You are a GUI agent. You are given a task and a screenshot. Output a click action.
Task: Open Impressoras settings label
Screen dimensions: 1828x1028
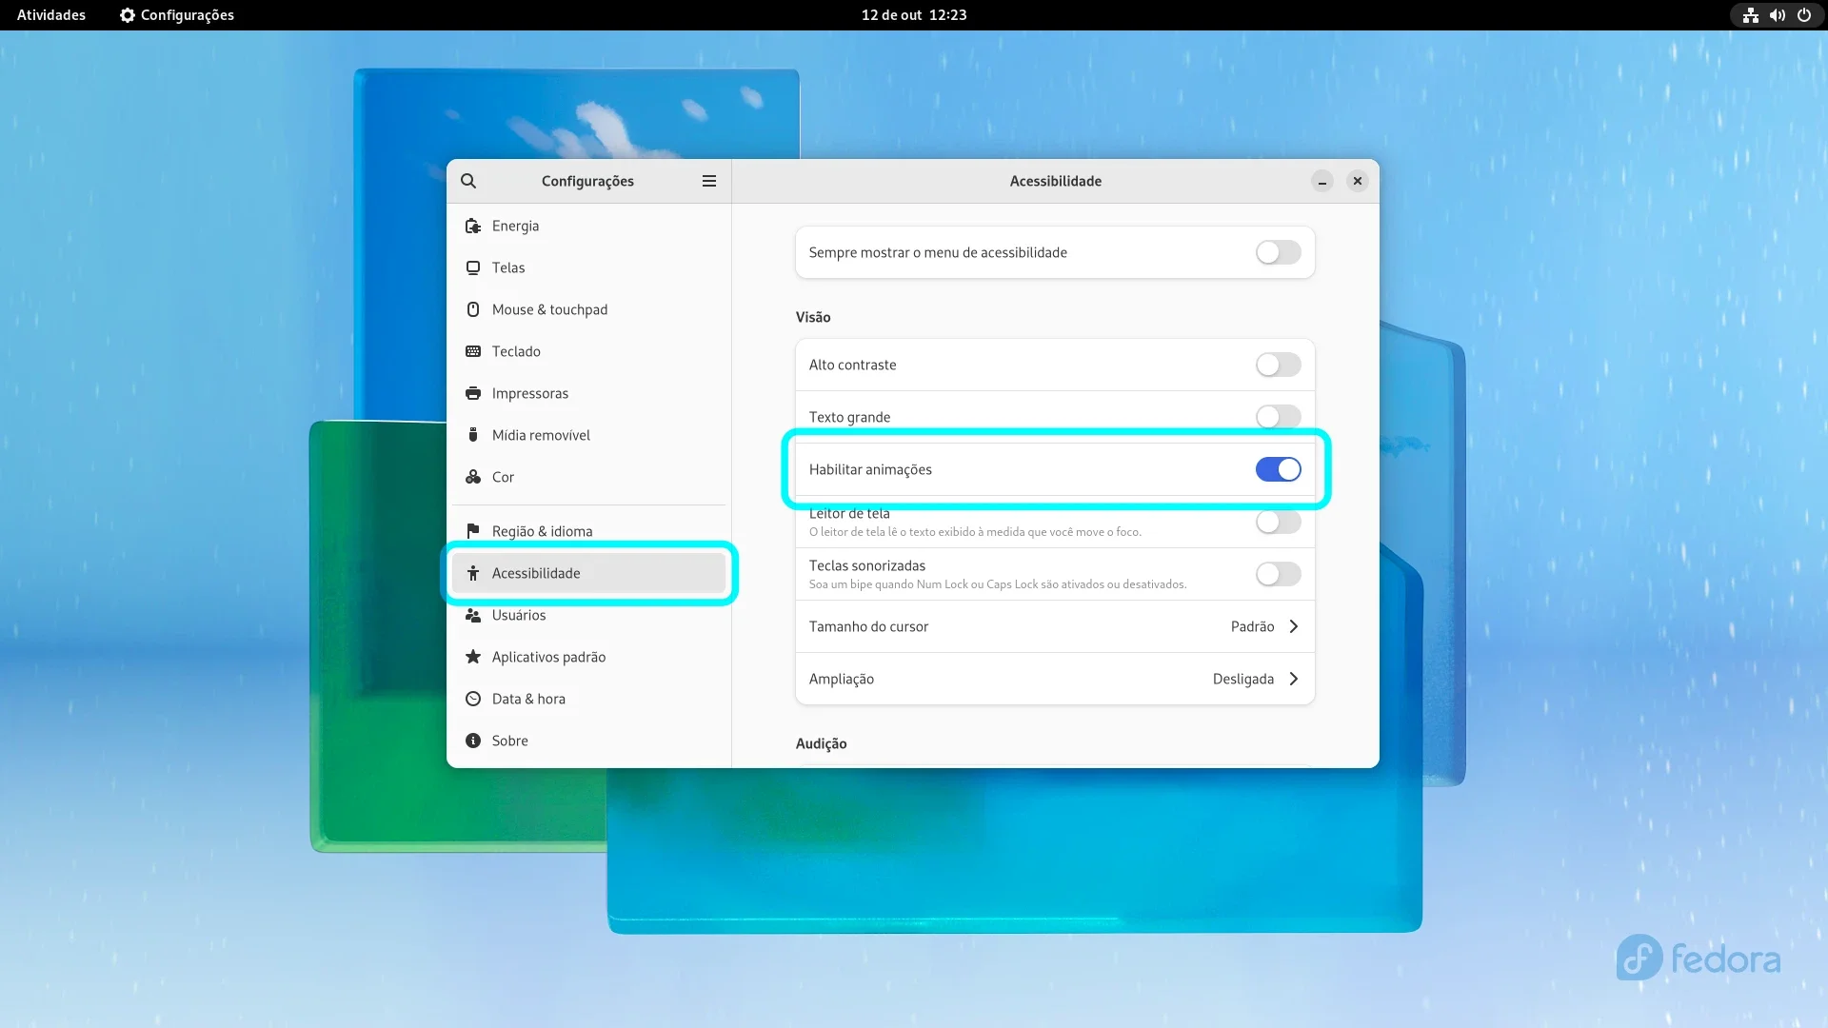pyautogui.click(x=530, y=393)
